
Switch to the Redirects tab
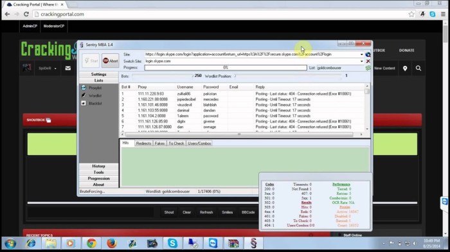click(143, 144)
